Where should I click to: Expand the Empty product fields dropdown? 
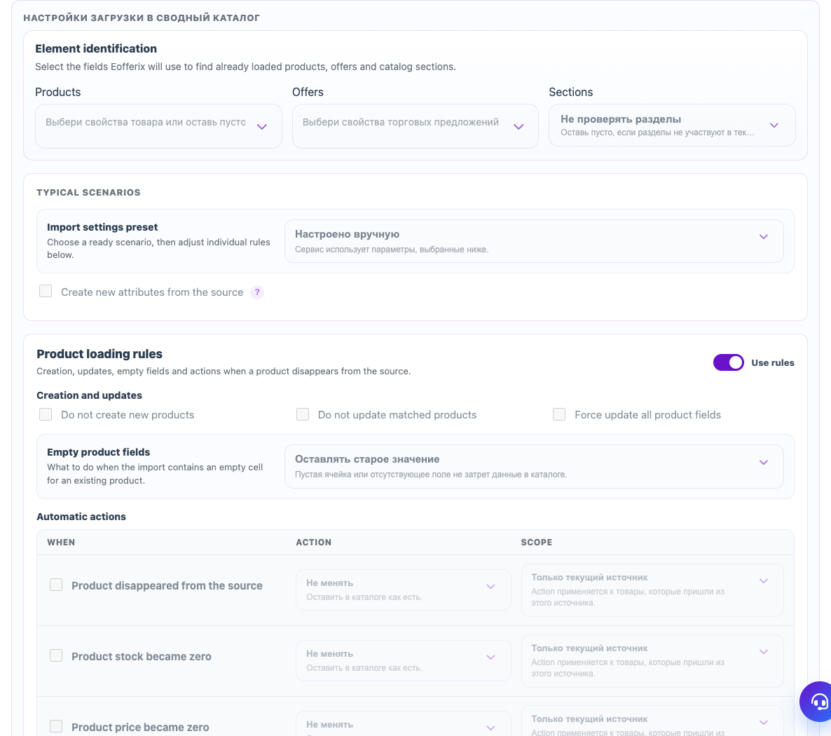point(534,467)
